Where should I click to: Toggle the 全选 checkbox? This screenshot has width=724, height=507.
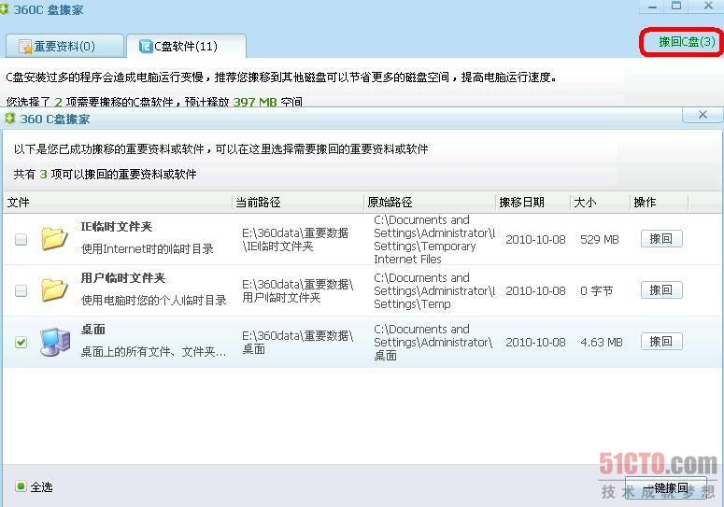[21, 486]
